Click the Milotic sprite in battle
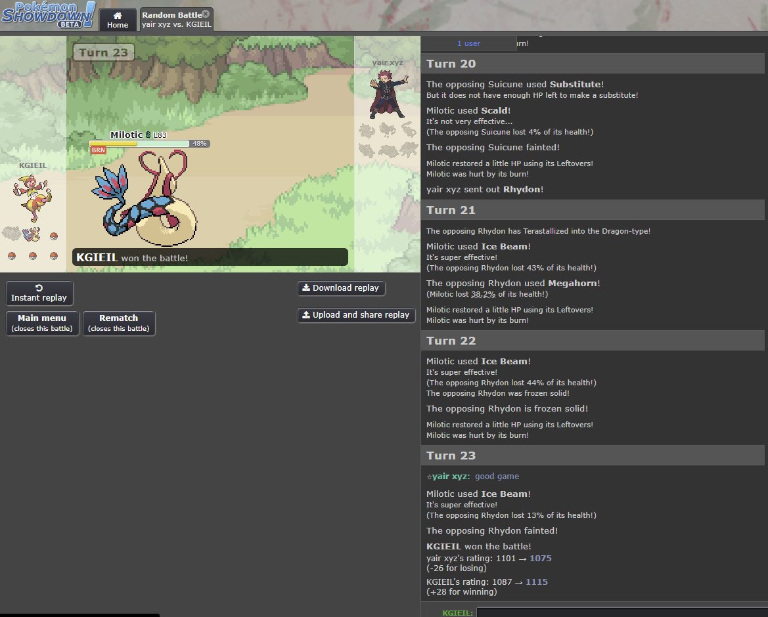Screen dimensions: 768x617 tap(145, 200)
